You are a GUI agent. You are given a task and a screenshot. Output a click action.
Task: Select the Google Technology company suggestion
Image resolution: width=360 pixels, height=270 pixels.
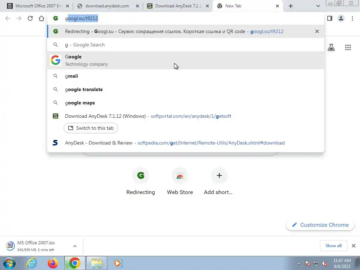186,60
